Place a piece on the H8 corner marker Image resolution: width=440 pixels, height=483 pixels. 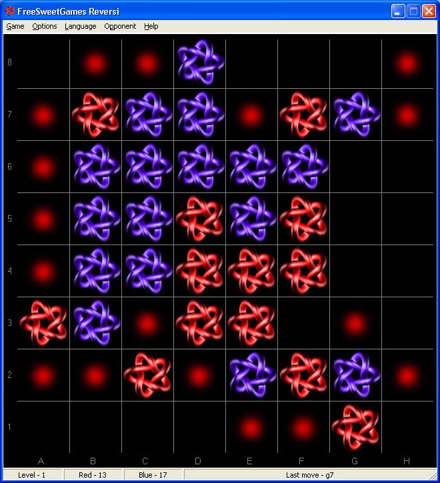pos(407,63)
